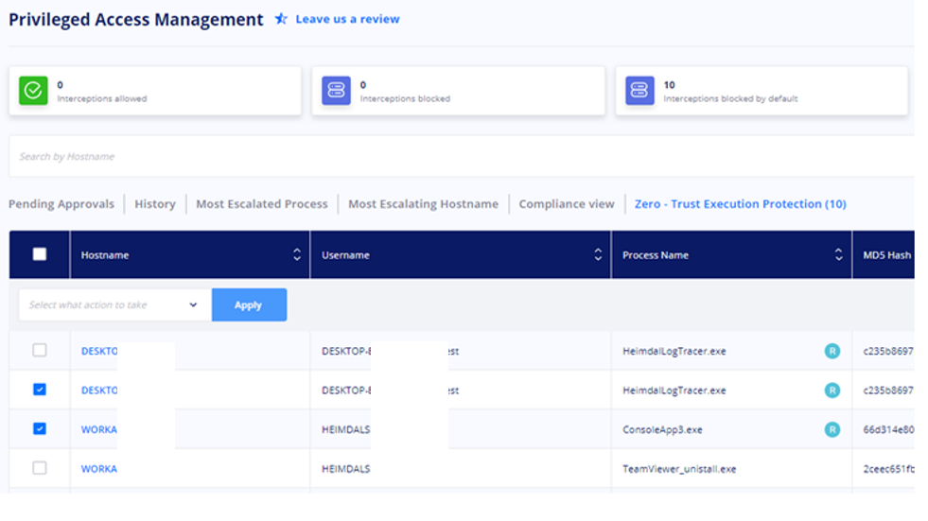
Task: Open the Compliance view tab
Action: pos(567,204)
